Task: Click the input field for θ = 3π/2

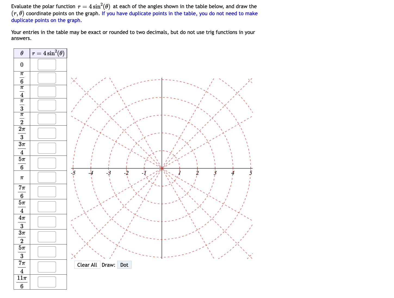Action: click(x=46, y=237)
